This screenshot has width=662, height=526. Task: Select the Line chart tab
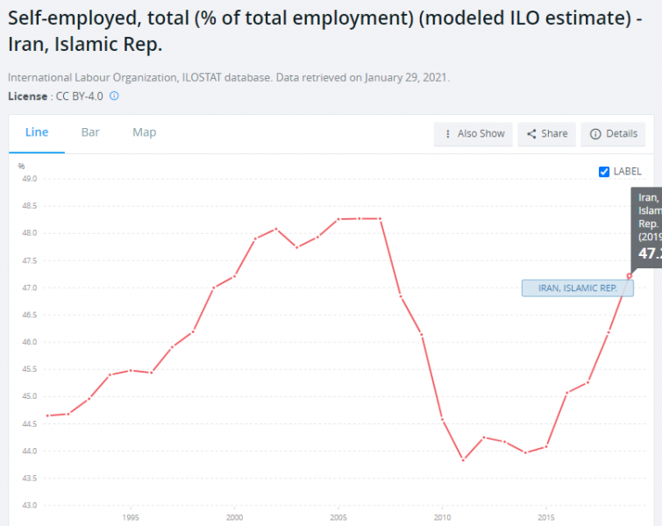37,132
